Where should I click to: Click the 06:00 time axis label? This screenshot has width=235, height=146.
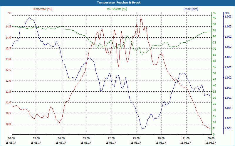pyautogui.click(x=61, y=138)
